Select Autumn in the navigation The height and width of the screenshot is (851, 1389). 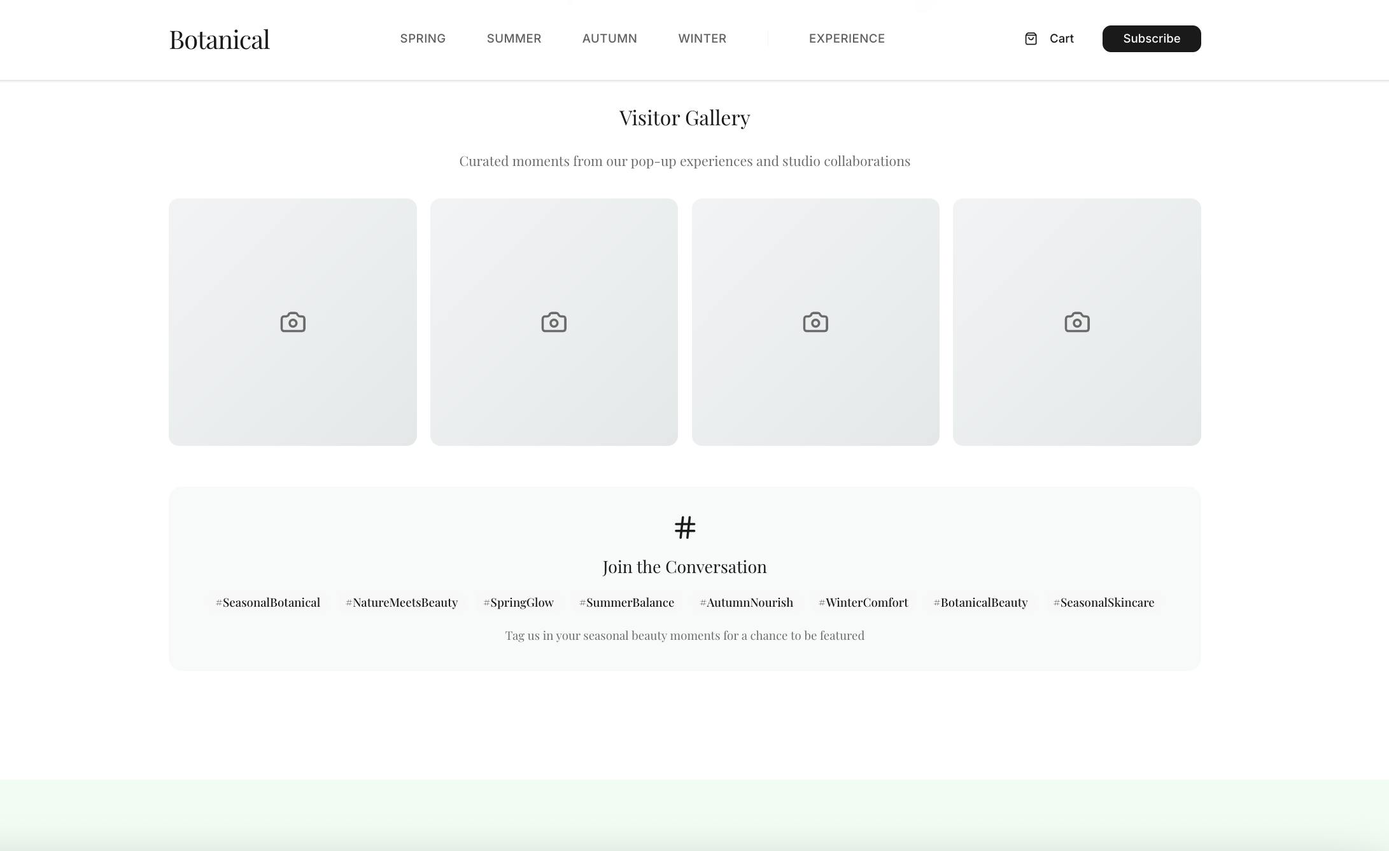point(609,39)
